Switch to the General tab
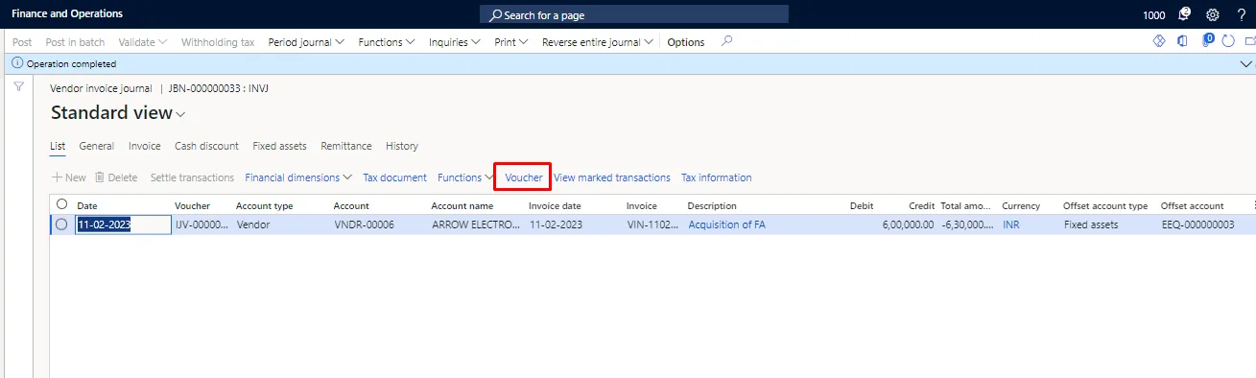 pos(97,146)
